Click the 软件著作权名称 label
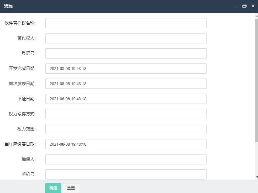 click(20, 23)
